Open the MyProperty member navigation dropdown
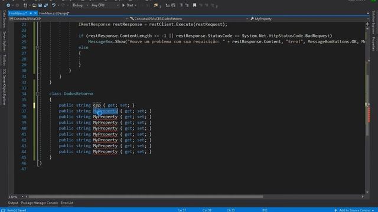This screenshot has height=212, width=378. [x=309, y=19]
